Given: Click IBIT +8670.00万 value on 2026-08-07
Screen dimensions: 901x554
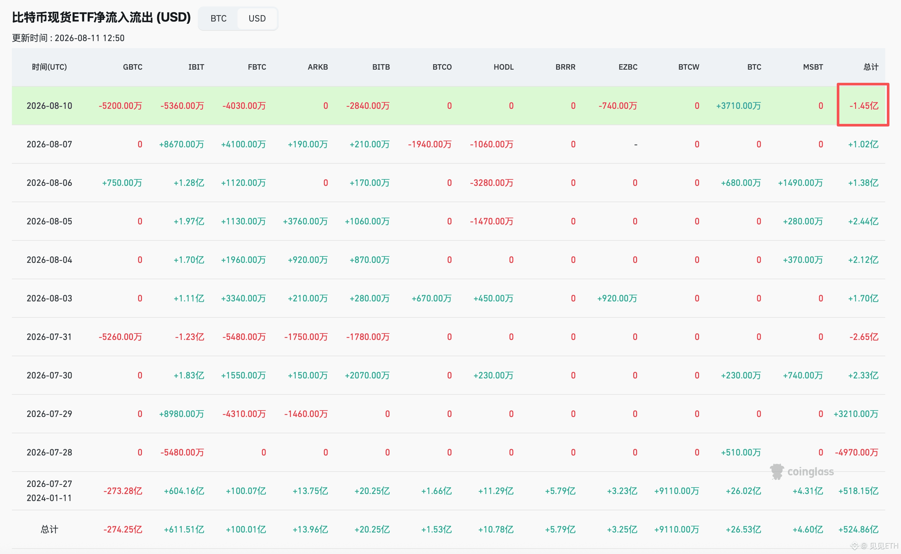Looking at the screenshot, I should point(181,144).
